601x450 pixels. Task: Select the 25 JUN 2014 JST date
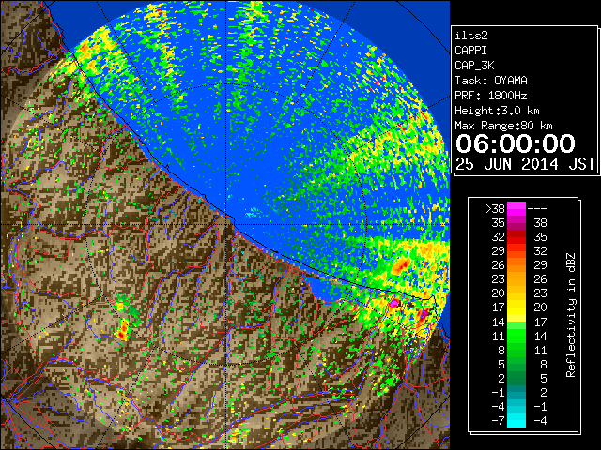pyautogui.click(x=526, y=164)
